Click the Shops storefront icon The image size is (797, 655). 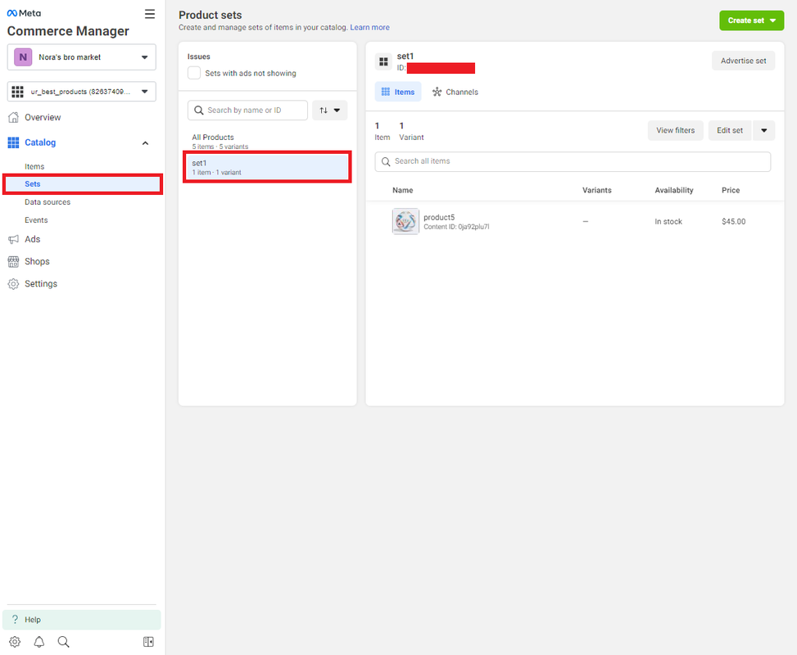[x=14, y=262]
